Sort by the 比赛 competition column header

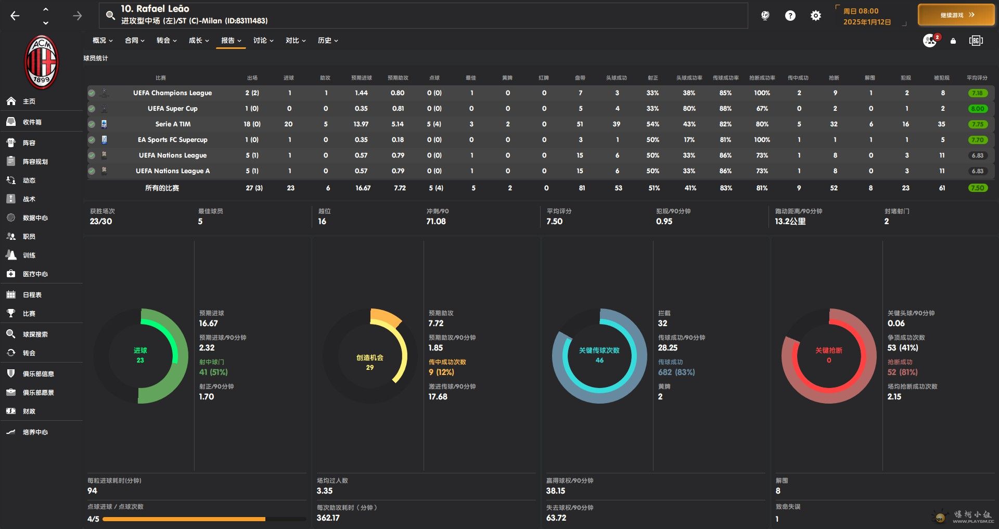tap(161, 78)
